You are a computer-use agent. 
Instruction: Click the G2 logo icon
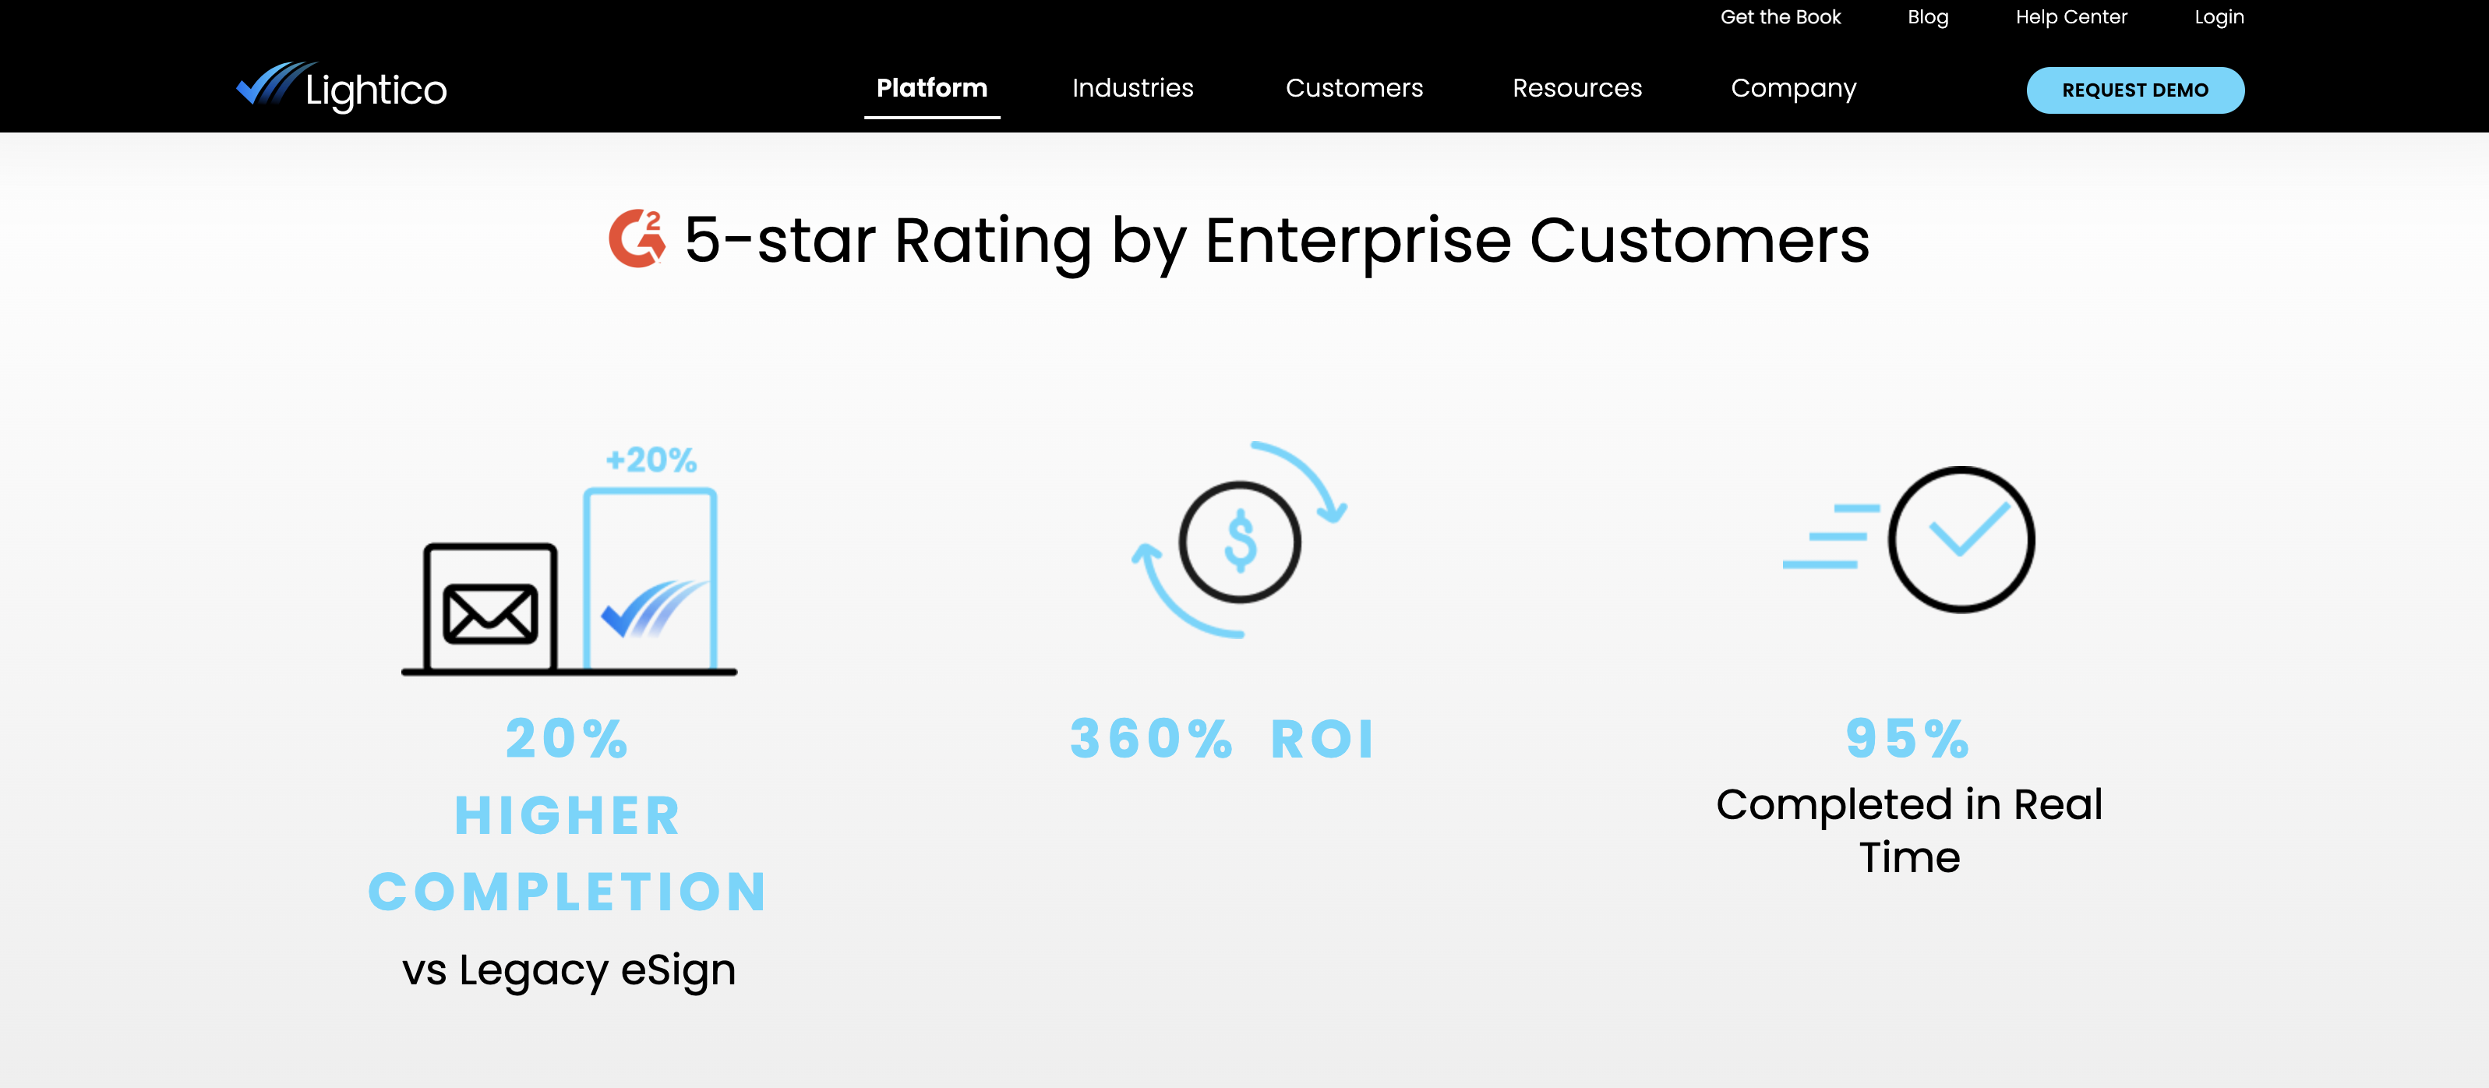click(x=637, y=238)
